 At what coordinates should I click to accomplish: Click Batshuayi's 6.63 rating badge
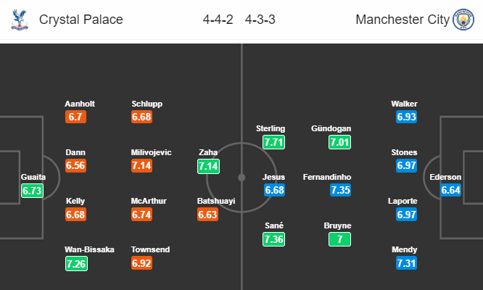pos(208,215)
